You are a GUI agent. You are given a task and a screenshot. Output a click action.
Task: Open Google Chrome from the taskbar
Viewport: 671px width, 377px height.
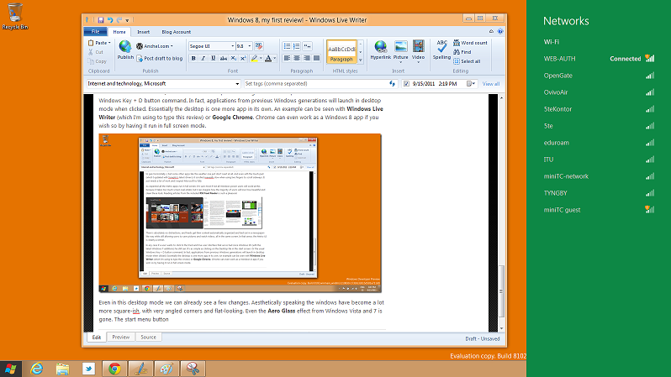(114, 369)
